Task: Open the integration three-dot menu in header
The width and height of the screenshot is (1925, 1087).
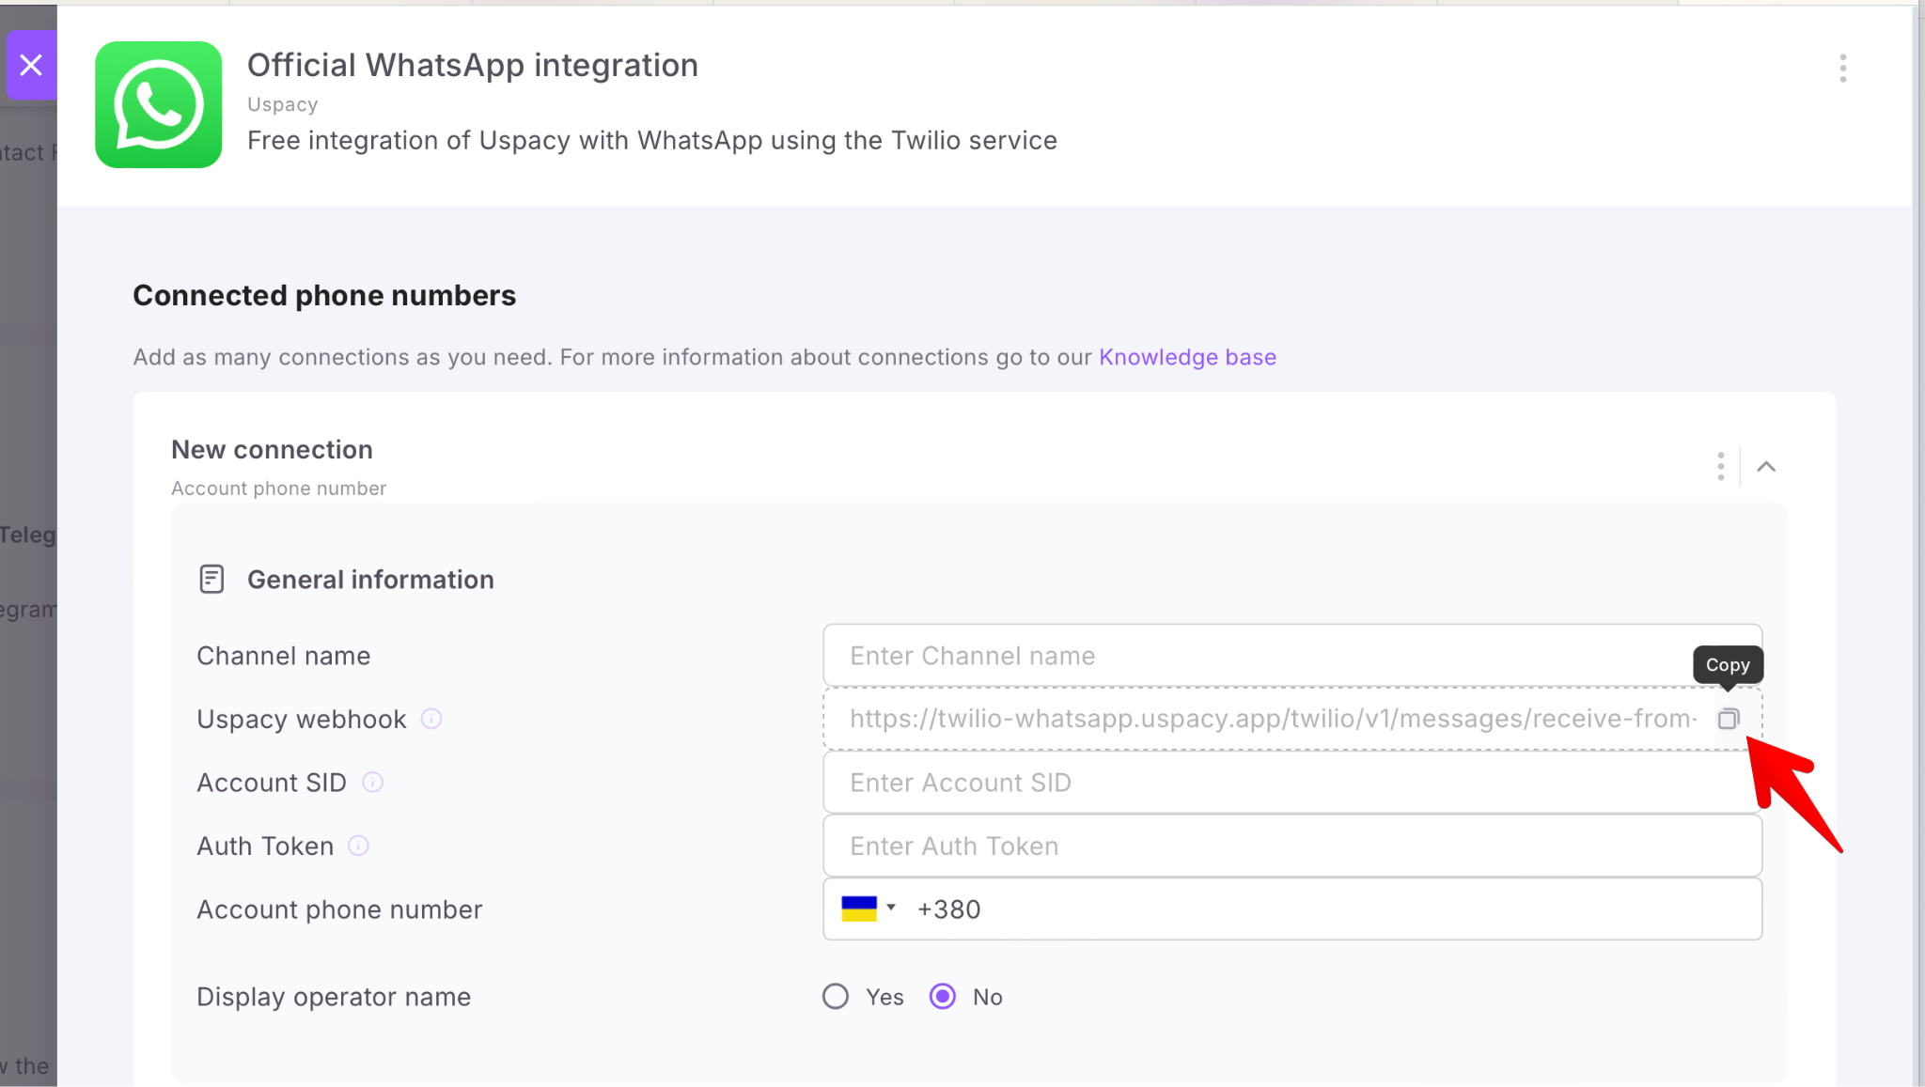Action: click(x=1842, y=69)
